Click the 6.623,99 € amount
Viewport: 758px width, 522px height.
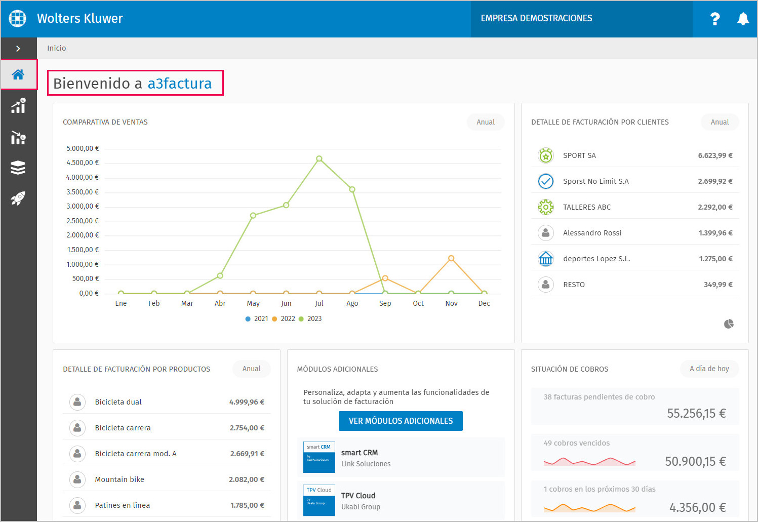715,155
